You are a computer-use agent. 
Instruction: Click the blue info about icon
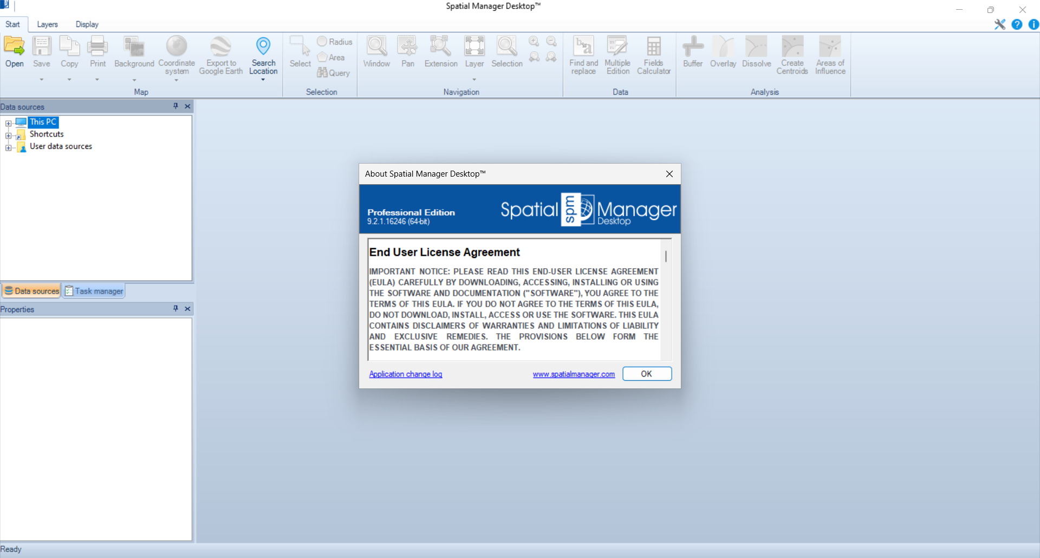(x=1033, y=24)
